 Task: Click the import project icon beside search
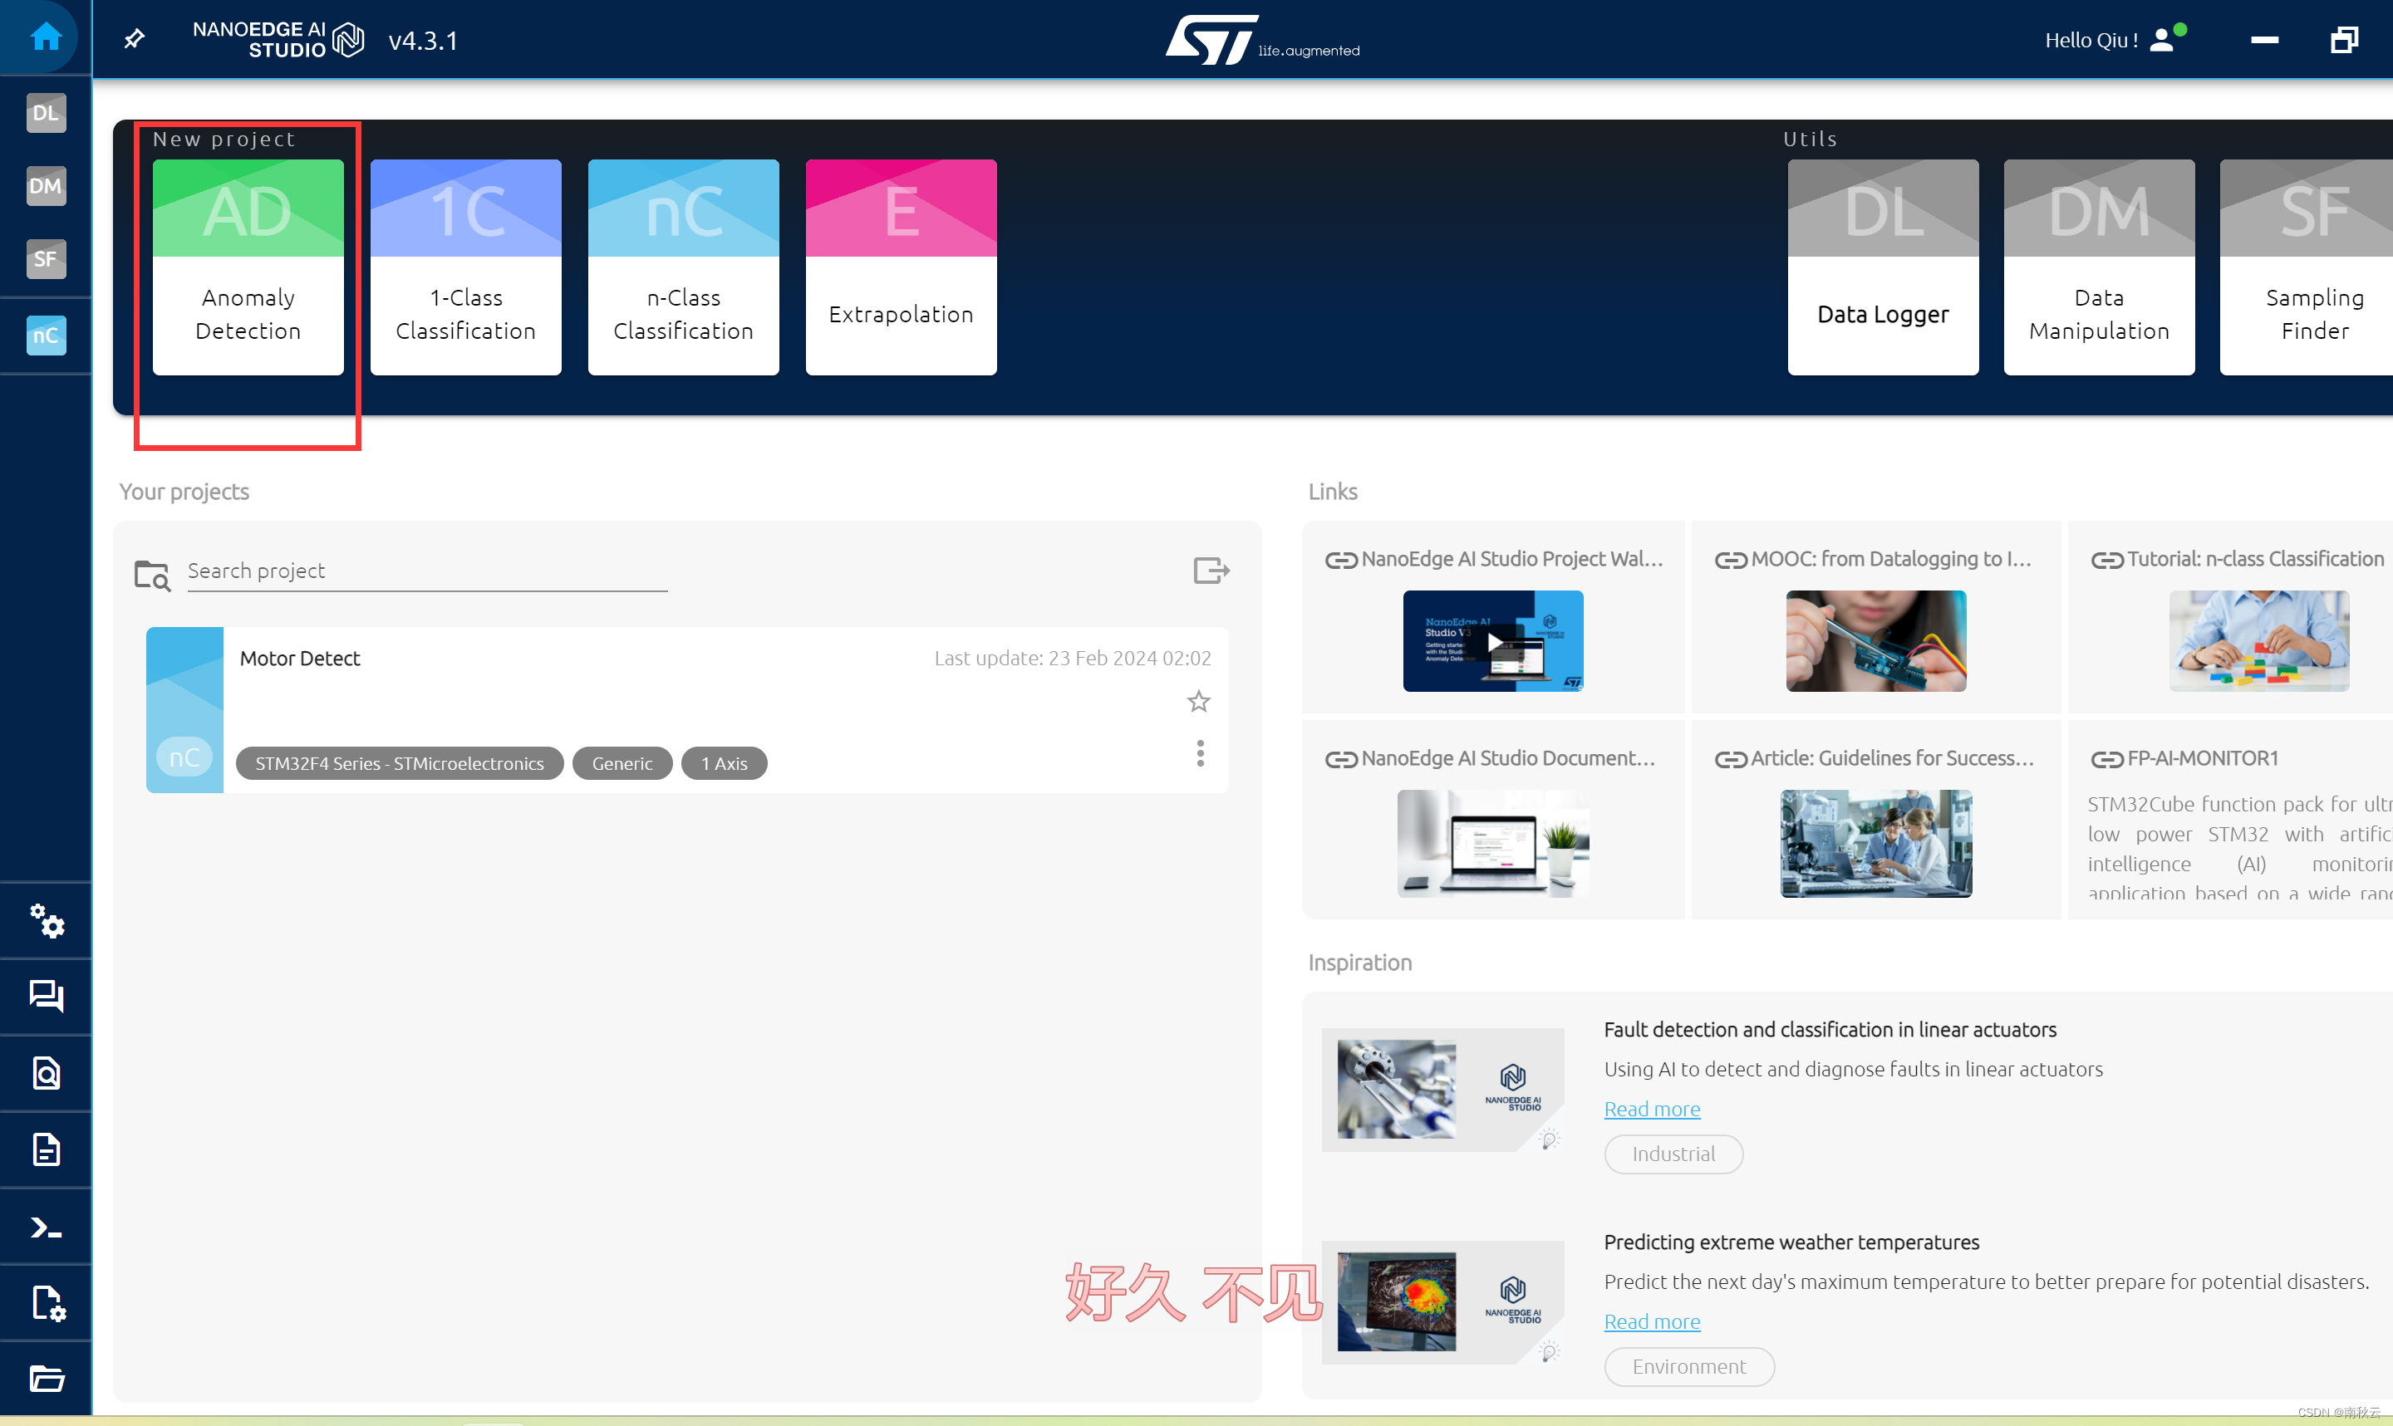click(x=1210, y=571)
